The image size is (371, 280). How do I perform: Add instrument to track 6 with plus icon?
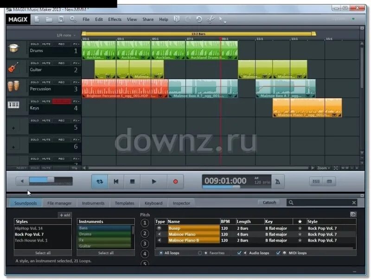[13, 147]
